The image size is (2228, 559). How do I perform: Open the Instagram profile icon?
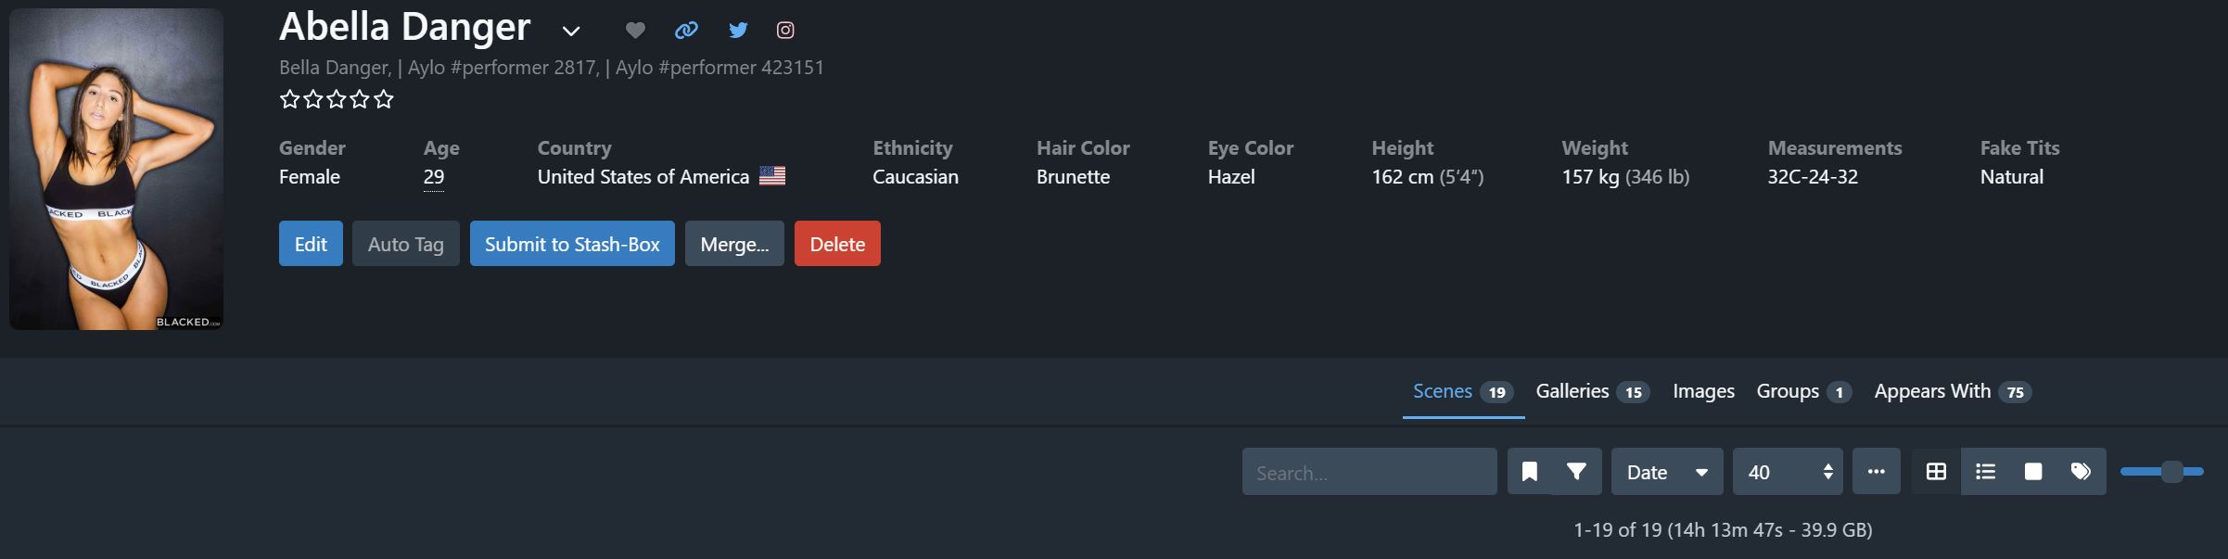(785, 30)
